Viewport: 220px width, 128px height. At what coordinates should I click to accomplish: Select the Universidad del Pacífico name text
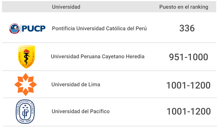81,111
